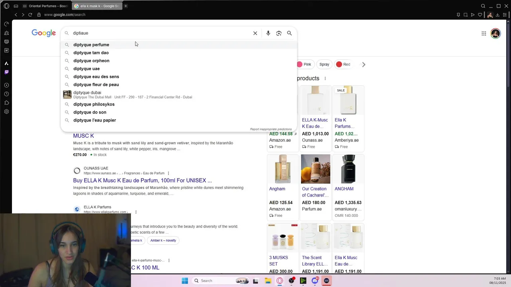The height and width of the screenshot is (287, 511).
Task: Choose suggestion diptyque do son
Action: 179,112
